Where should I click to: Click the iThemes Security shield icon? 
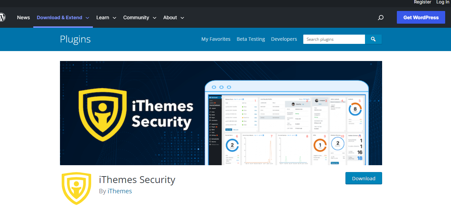[76, 188]
